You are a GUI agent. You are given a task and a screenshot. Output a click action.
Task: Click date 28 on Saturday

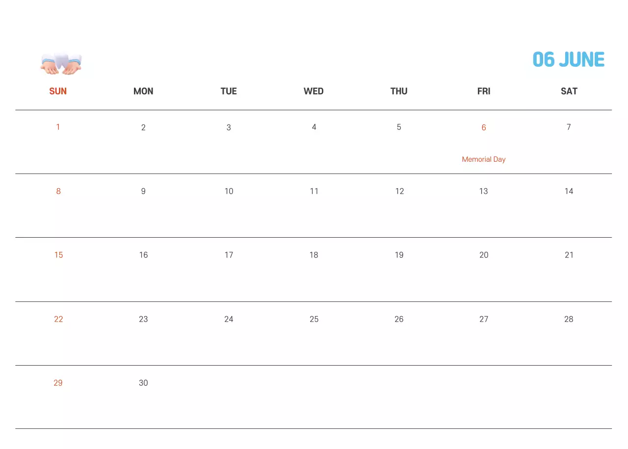[x=569, y=319]
